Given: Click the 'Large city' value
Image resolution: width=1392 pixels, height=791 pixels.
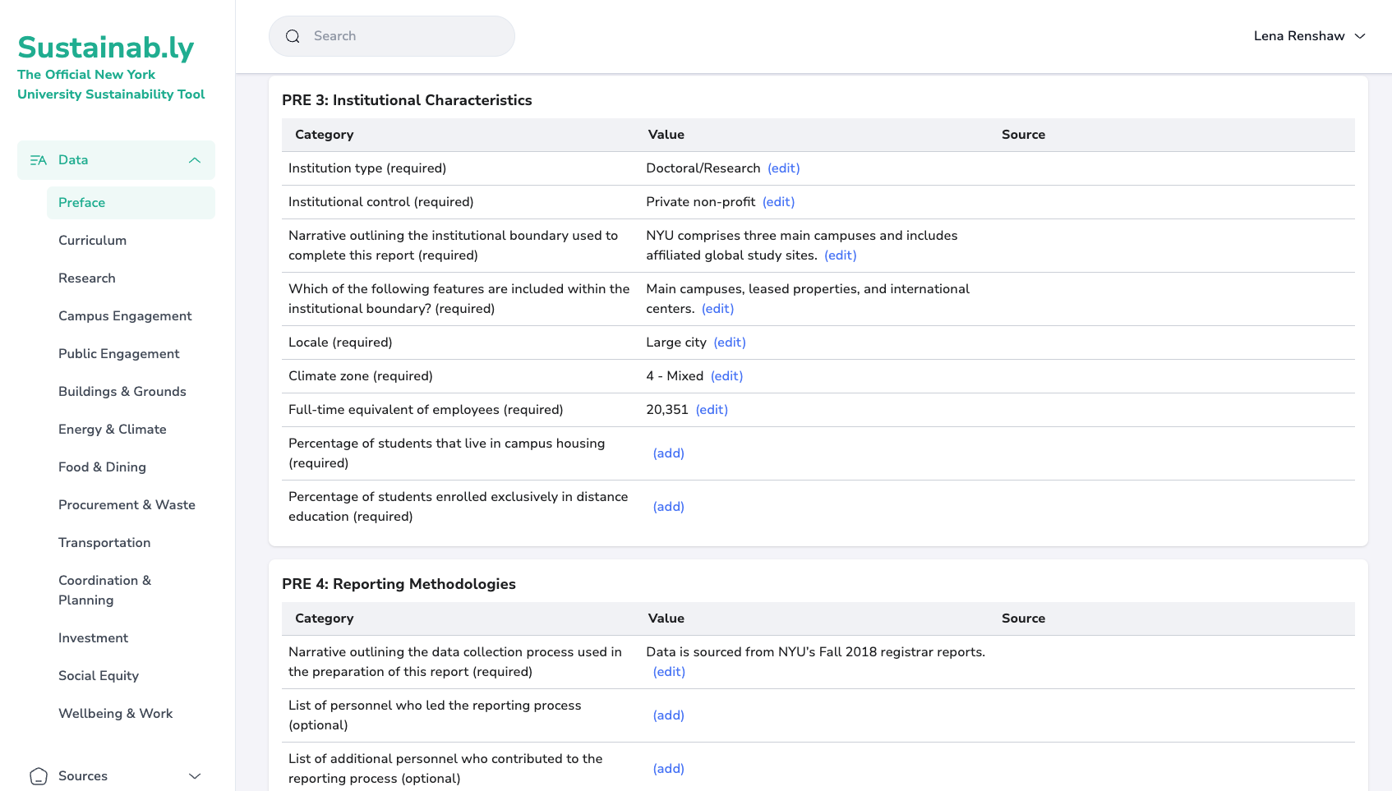Looking at the screenshot, I should pos(676,343).
